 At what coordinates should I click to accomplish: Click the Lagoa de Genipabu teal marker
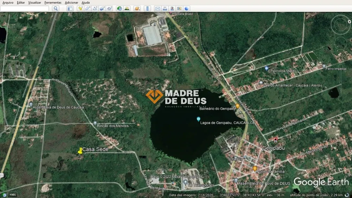click(198, 119)
